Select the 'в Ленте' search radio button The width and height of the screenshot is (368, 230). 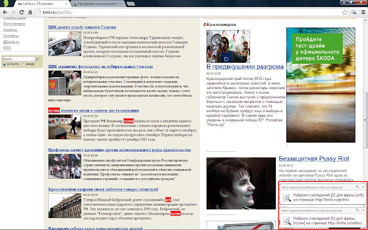coord(5,64)
